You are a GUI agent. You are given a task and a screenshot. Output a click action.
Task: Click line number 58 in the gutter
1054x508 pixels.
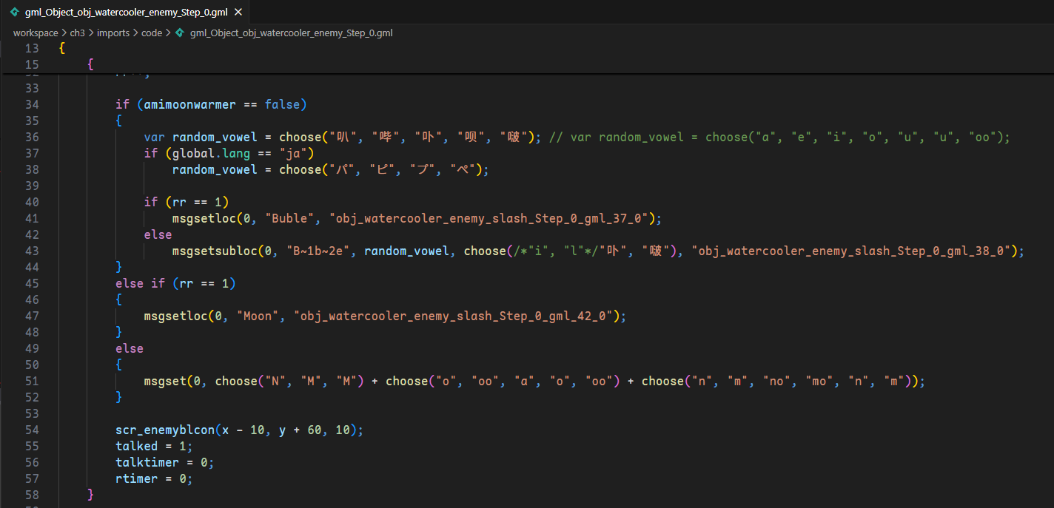tap(32, 495)
